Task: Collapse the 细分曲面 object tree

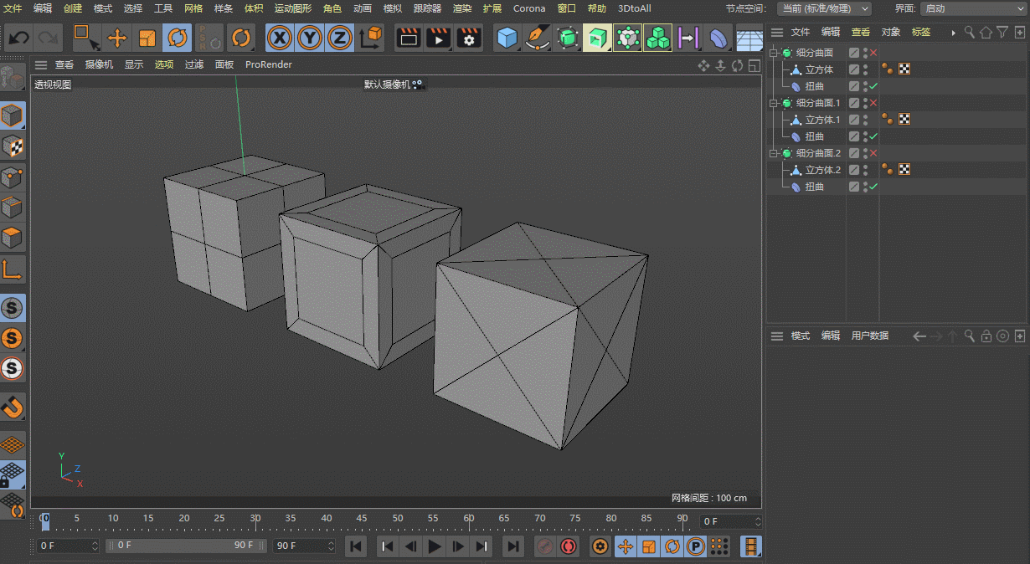Action: [x=774, y=53]
